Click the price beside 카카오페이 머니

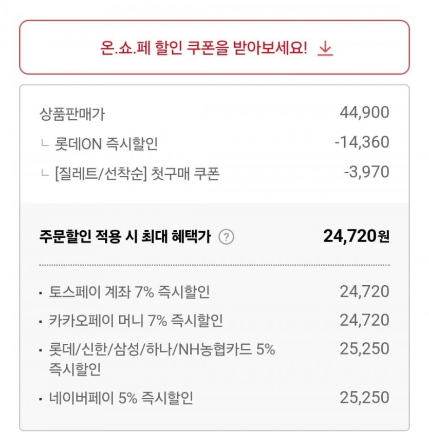click(364, 321)
